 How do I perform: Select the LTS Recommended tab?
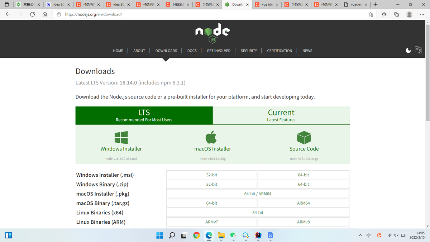coord(144,115)
